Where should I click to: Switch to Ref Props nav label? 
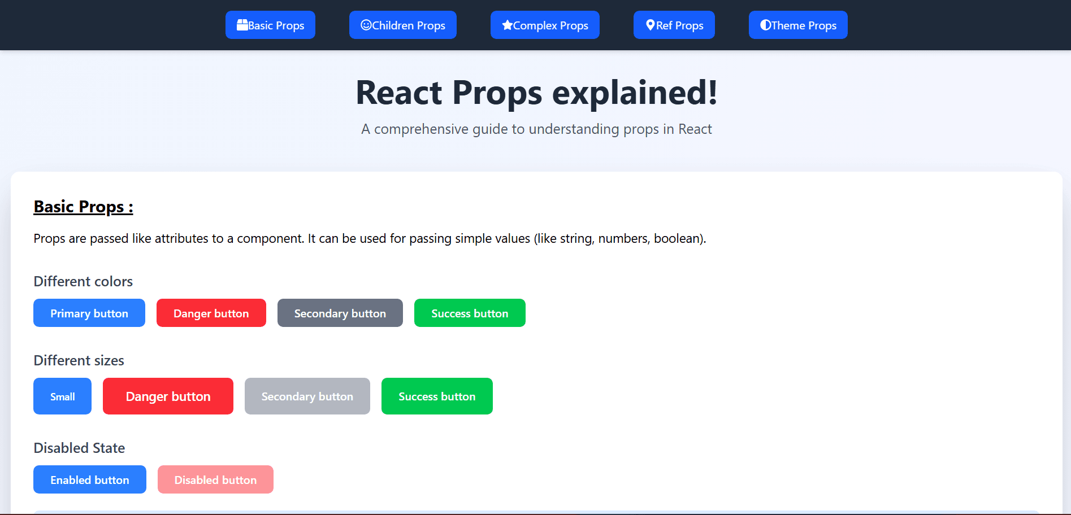(x=680, y=25)
